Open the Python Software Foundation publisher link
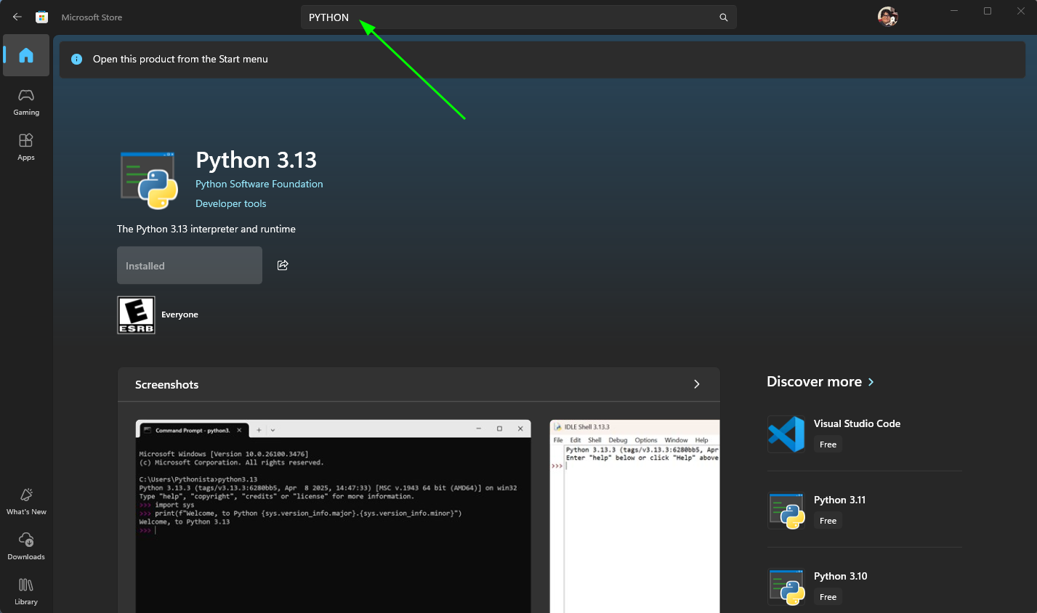This screenshot has height=613, width=1037. (x=259, y=184)
